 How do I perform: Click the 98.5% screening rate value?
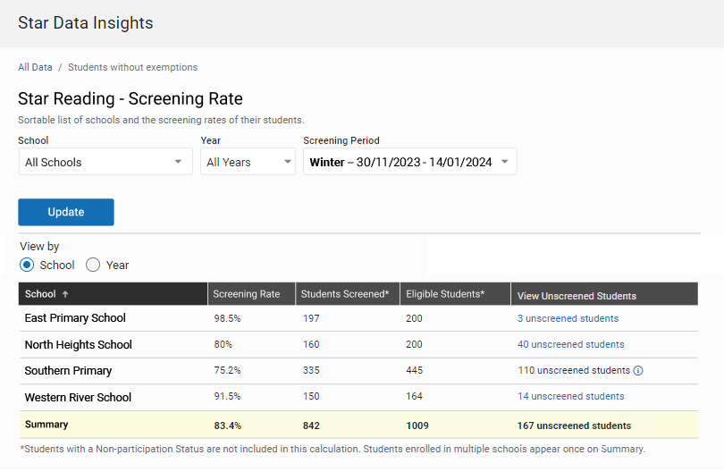[227, 318]
